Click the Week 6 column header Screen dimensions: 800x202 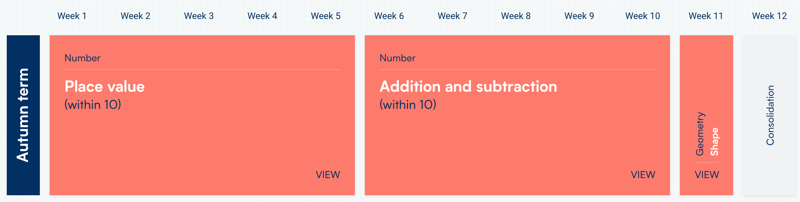389,16
